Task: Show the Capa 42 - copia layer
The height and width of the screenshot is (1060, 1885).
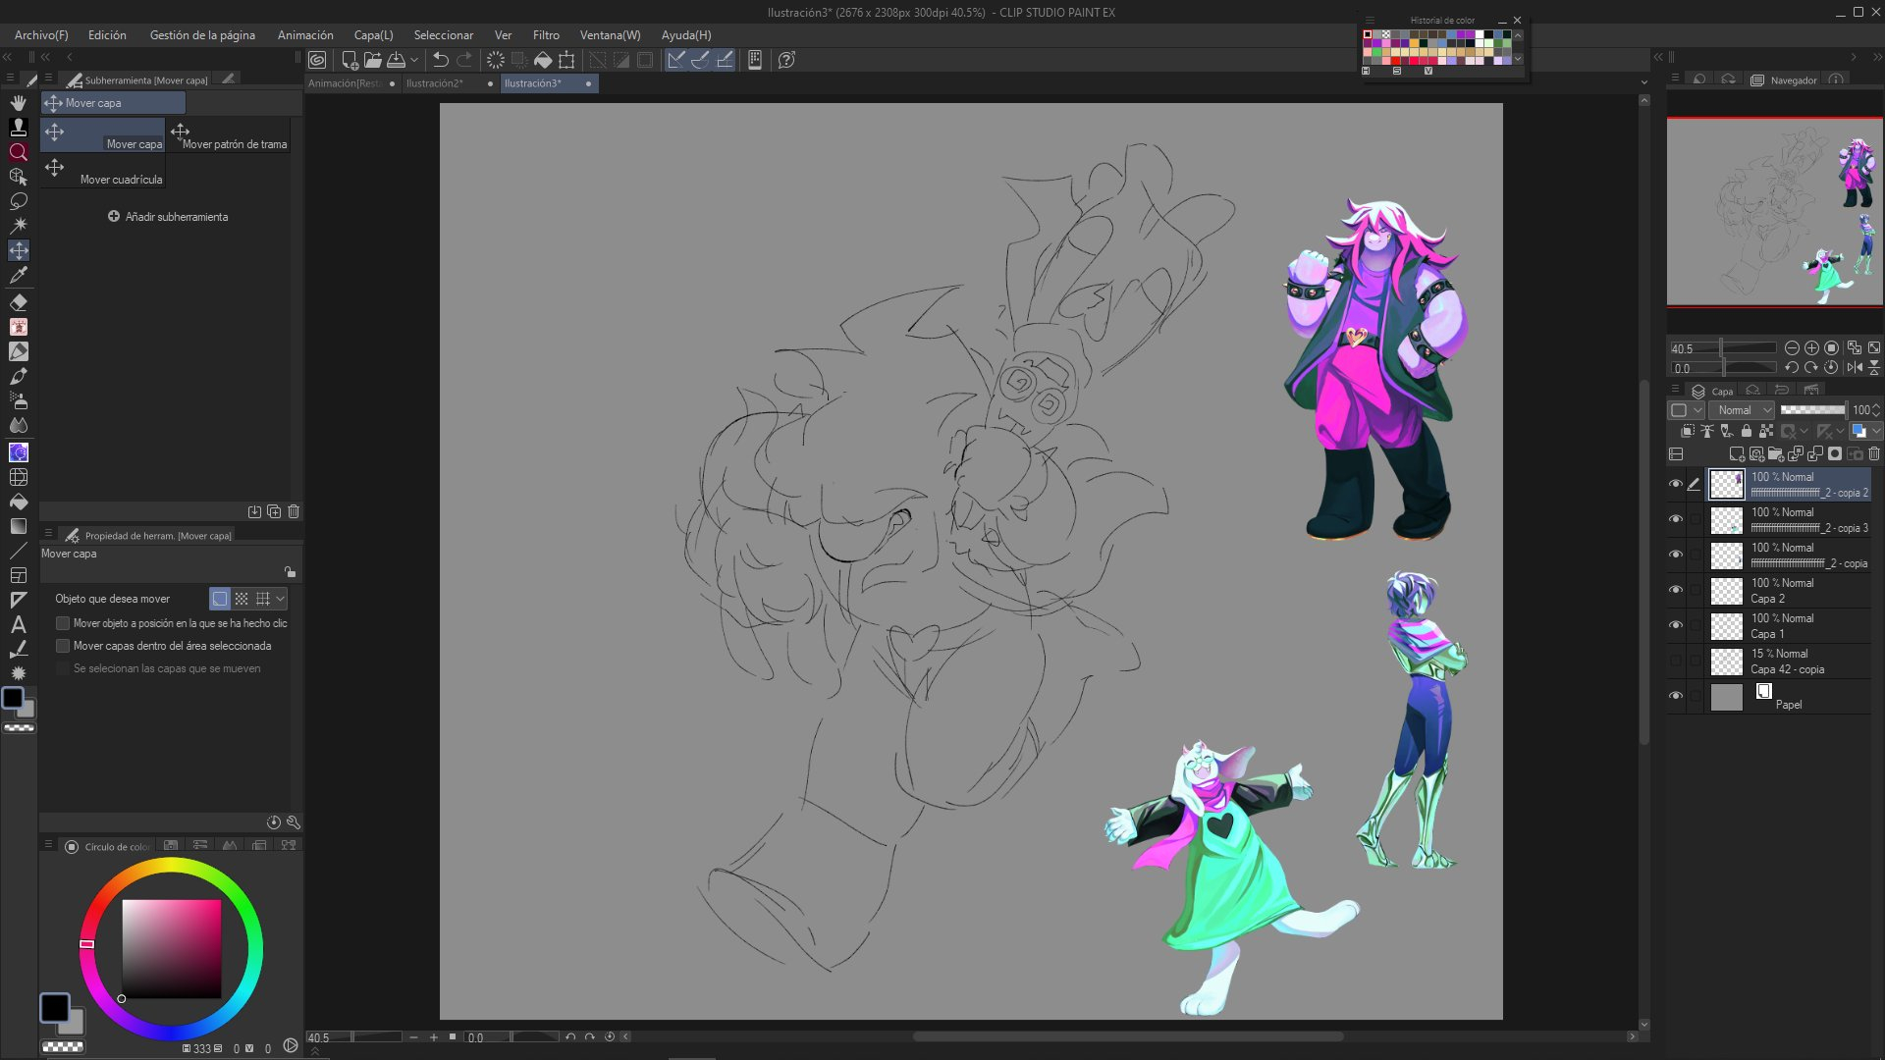Action: (x=1676, y=661)
